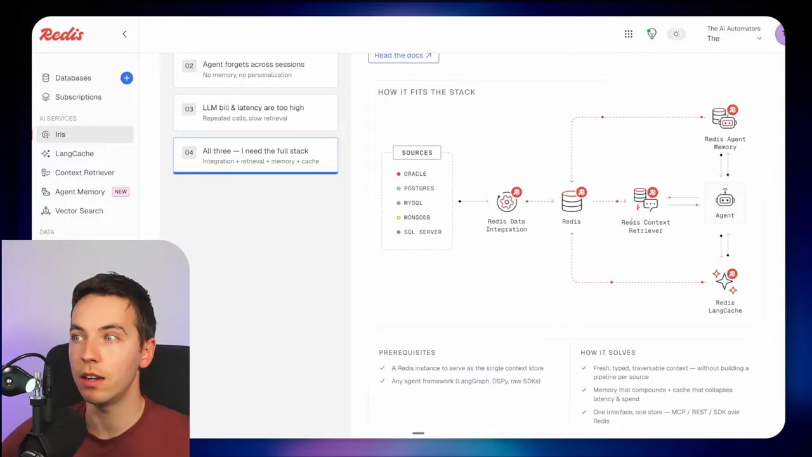
Task: Click the AI SERVICES section label
Action: (x=58, y=119)
